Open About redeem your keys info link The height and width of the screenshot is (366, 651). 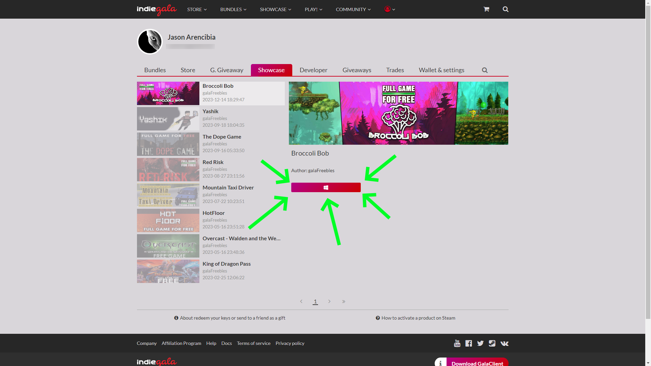click(230, 318)
